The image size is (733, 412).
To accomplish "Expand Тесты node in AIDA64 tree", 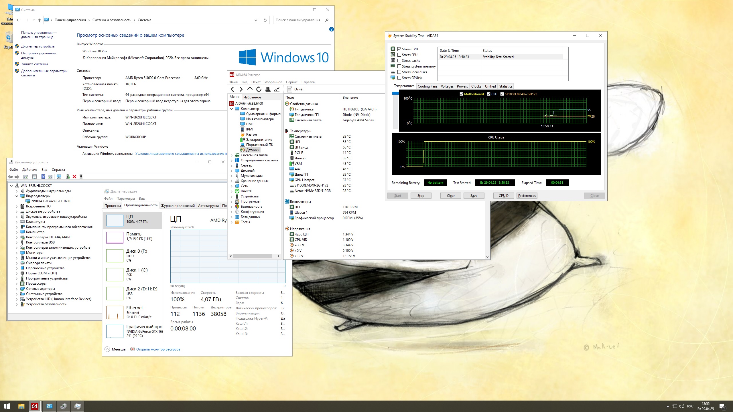I will [231, 222].
